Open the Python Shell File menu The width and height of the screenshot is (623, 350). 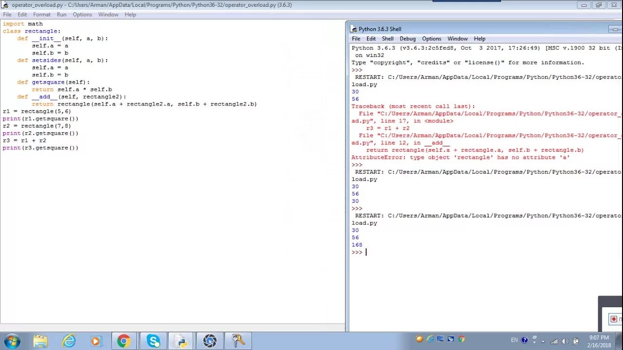[356, 39]
